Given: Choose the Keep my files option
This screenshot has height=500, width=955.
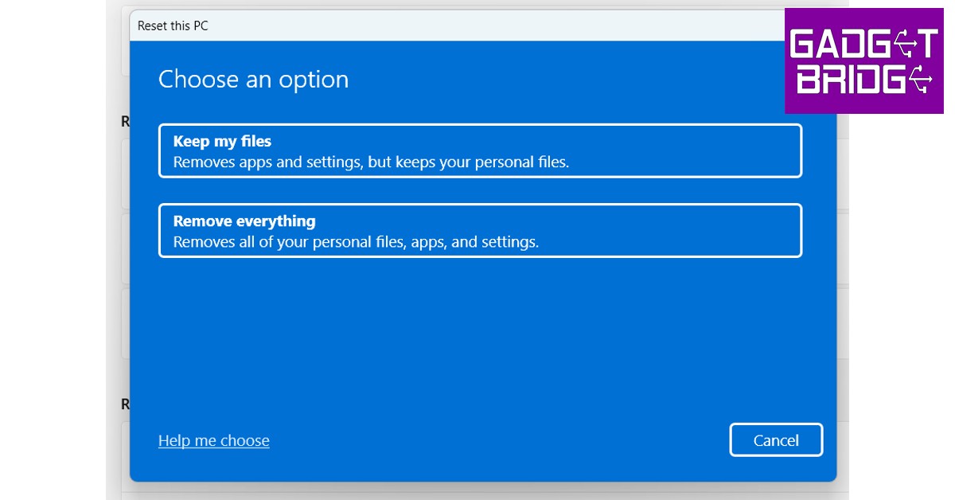Looking at the screenshot, I should 480,150.
